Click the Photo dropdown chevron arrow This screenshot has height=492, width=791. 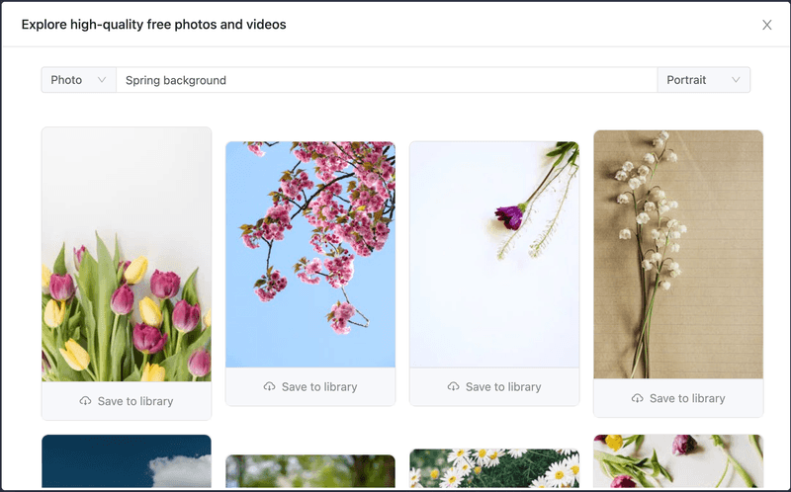(x=102, y=80)
